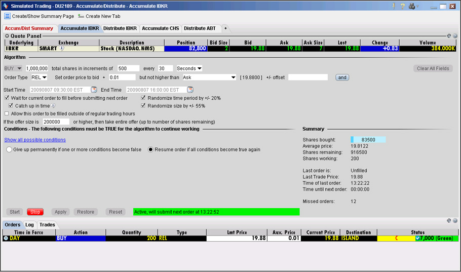461x272 pixels.
Task: Open the Distribute IBKR tab
Action: point(120,28)
